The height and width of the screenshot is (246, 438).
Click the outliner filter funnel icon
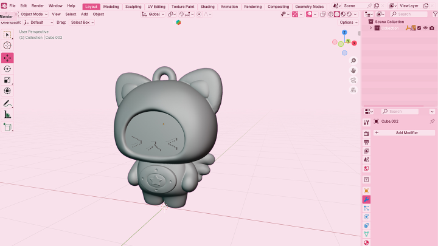(435, 14)
